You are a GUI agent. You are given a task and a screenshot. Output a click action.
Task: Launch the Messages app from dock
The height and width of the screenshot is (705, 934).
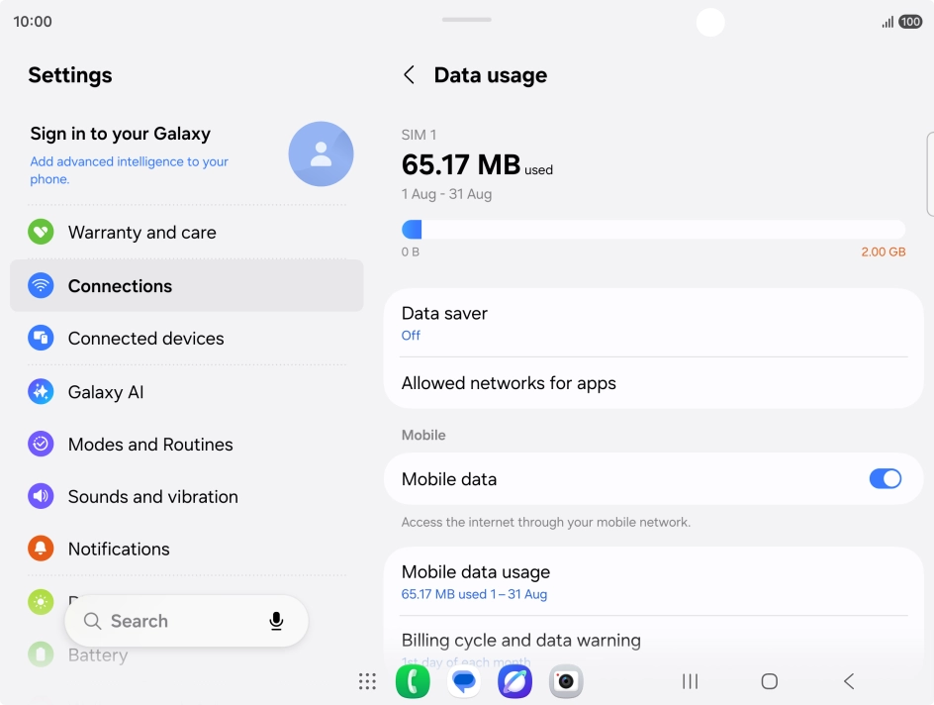tap(463, 681)
